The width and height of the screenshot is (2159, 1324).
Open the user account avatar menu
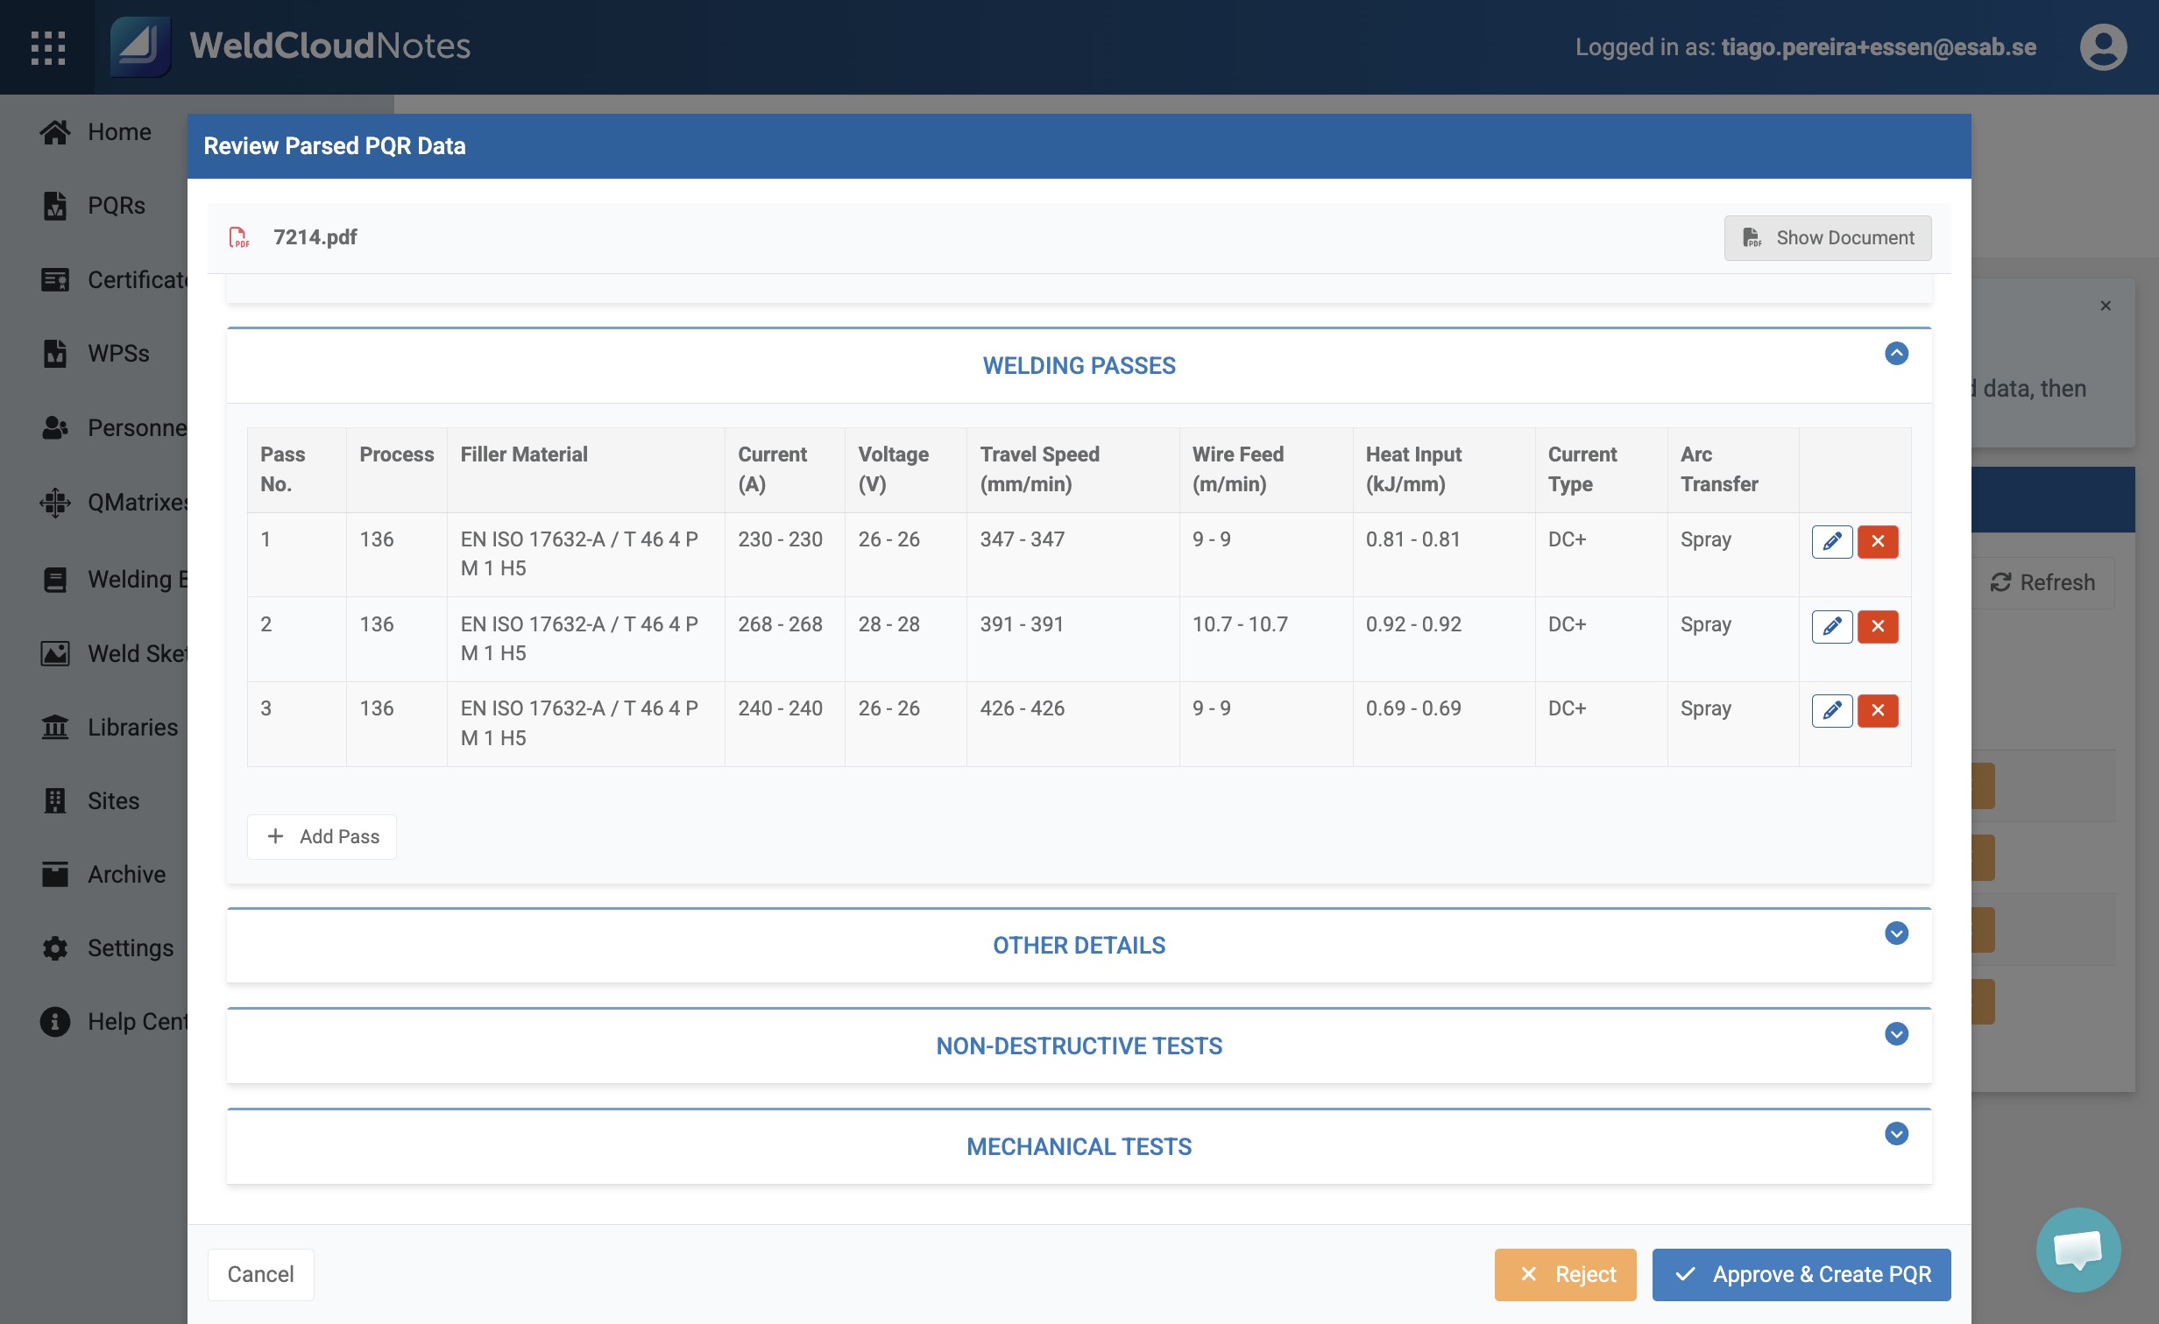(x=2103, y=47)
